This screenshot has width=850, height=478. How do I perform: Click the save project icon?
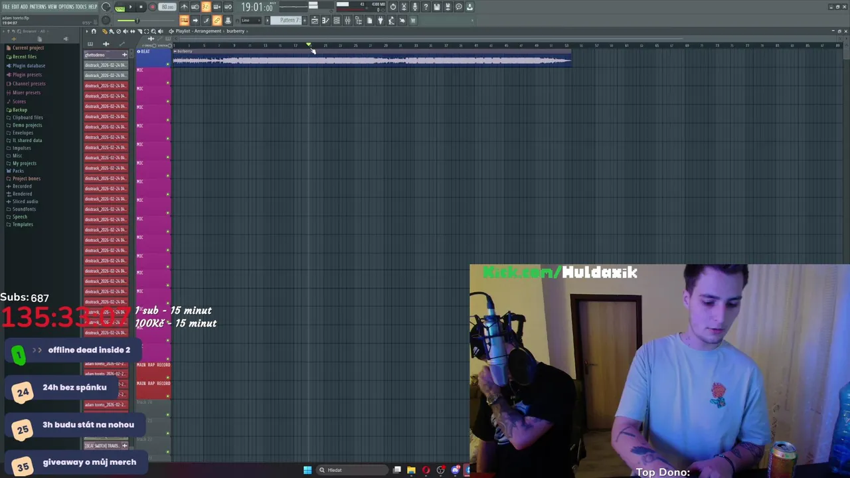(436, 7)
